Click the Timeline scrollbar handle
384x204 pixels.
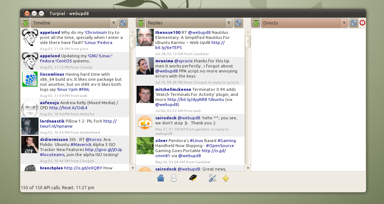coord(133,42)
